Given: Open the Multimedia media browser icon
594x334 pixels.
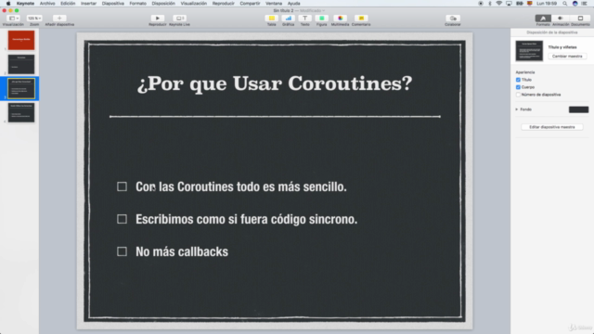Looking at the screenshot, I should [x=340, y=19].
